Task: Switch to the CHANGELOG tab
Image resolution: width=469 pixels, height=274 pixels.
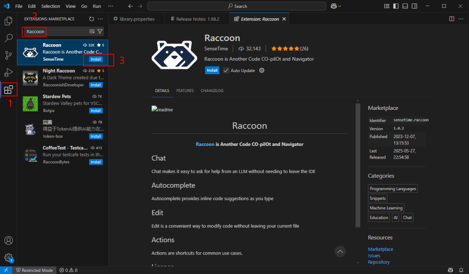Action: point(212,91)
